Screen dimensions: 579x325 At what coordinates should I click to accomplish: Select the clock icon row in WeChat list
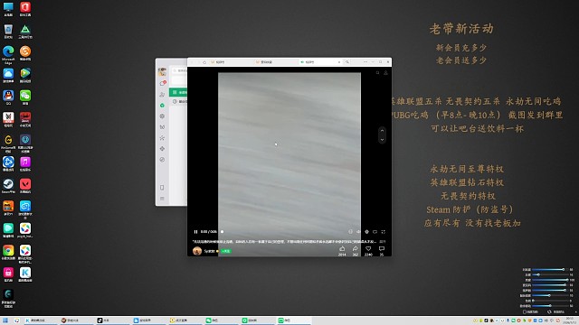pyautogui.click(x=178, y=101)
